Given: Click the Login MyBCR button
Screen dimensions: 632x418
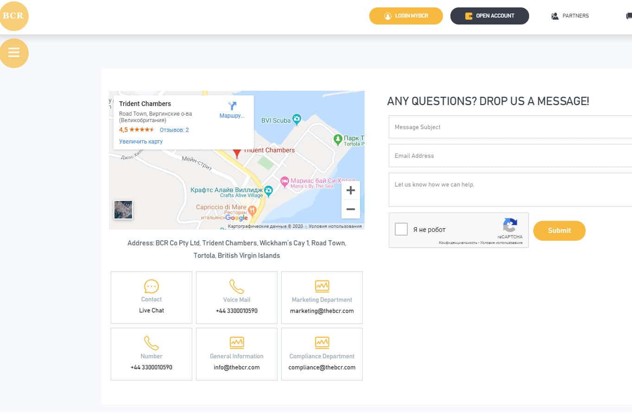Looking at the screenshot, I should (x=406, y=16).
